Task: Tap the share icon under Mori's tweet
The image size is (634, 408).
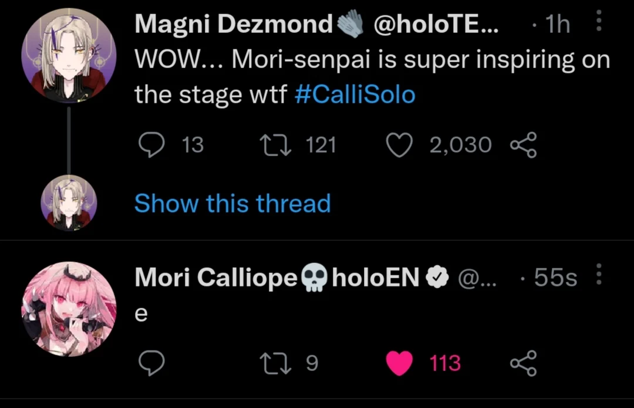Action: [x=524, y=362]
